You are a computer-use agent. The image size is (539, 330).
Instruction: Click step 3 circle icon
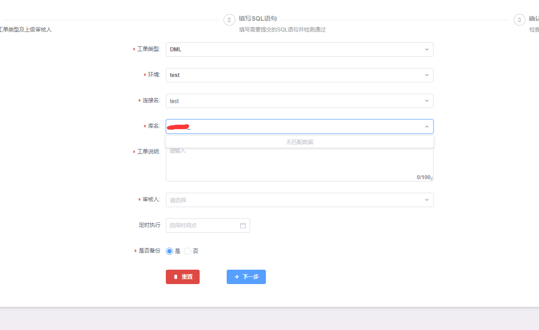coord(520,20)
